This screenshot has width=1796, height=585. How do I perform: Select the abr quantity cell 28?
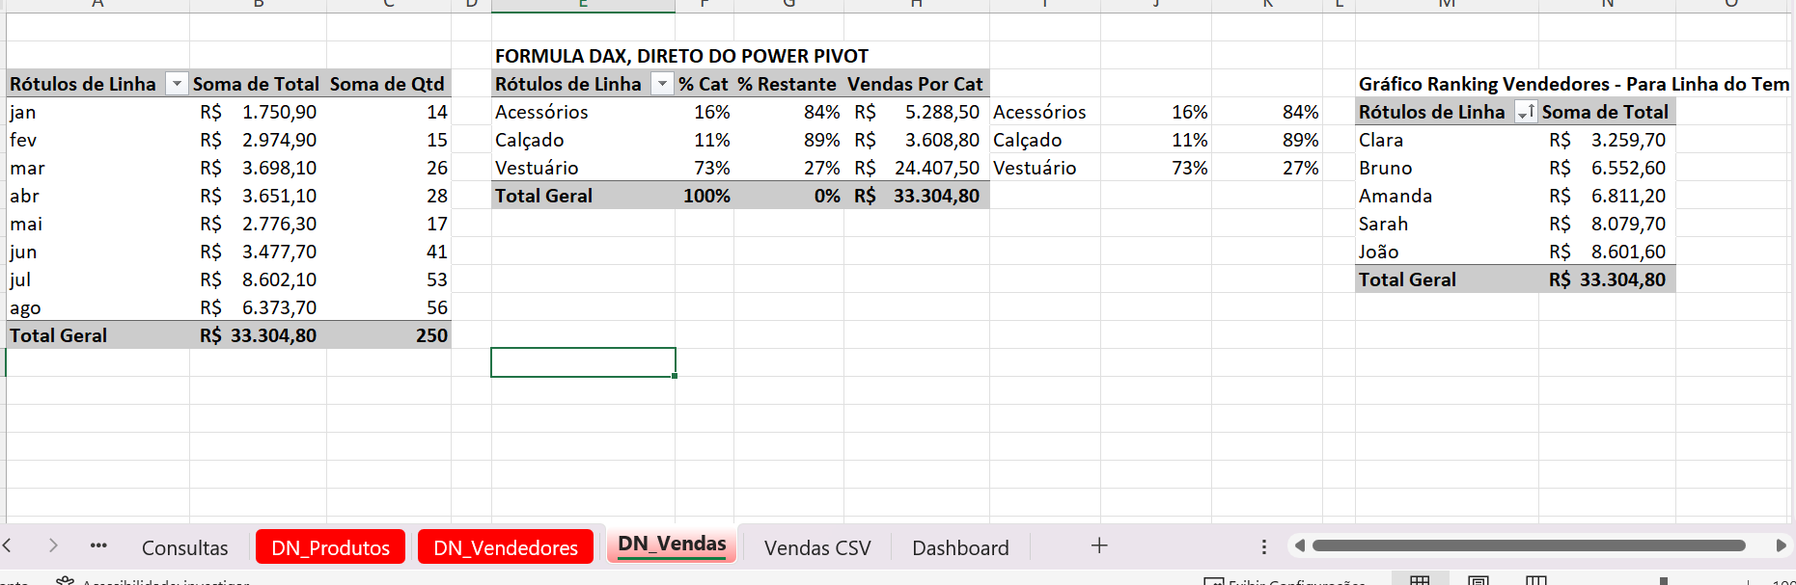[389, 196]
